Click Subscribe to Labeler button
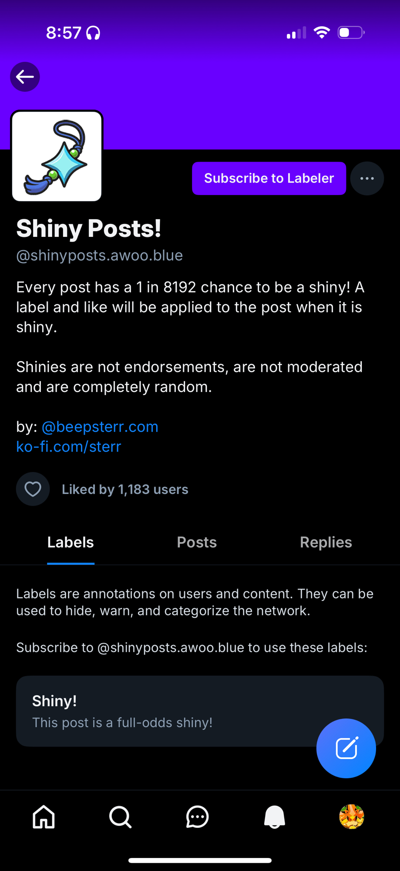The height and width of the screenshot is (871, 400). [x=269, y=179]
